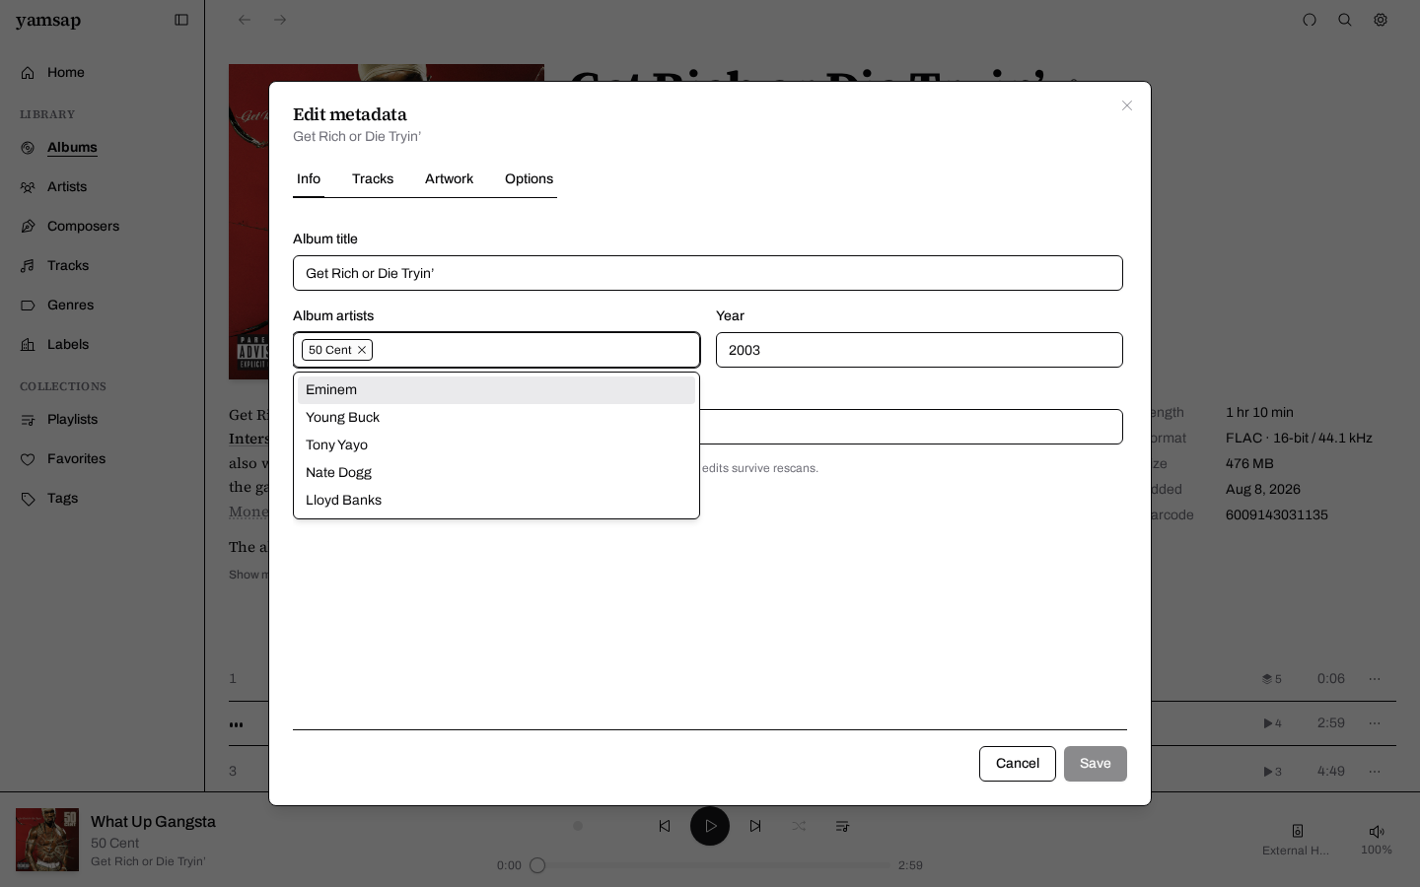Open the play queue
This screenshot has width=1420, height=887.
(x=842, y=826)
